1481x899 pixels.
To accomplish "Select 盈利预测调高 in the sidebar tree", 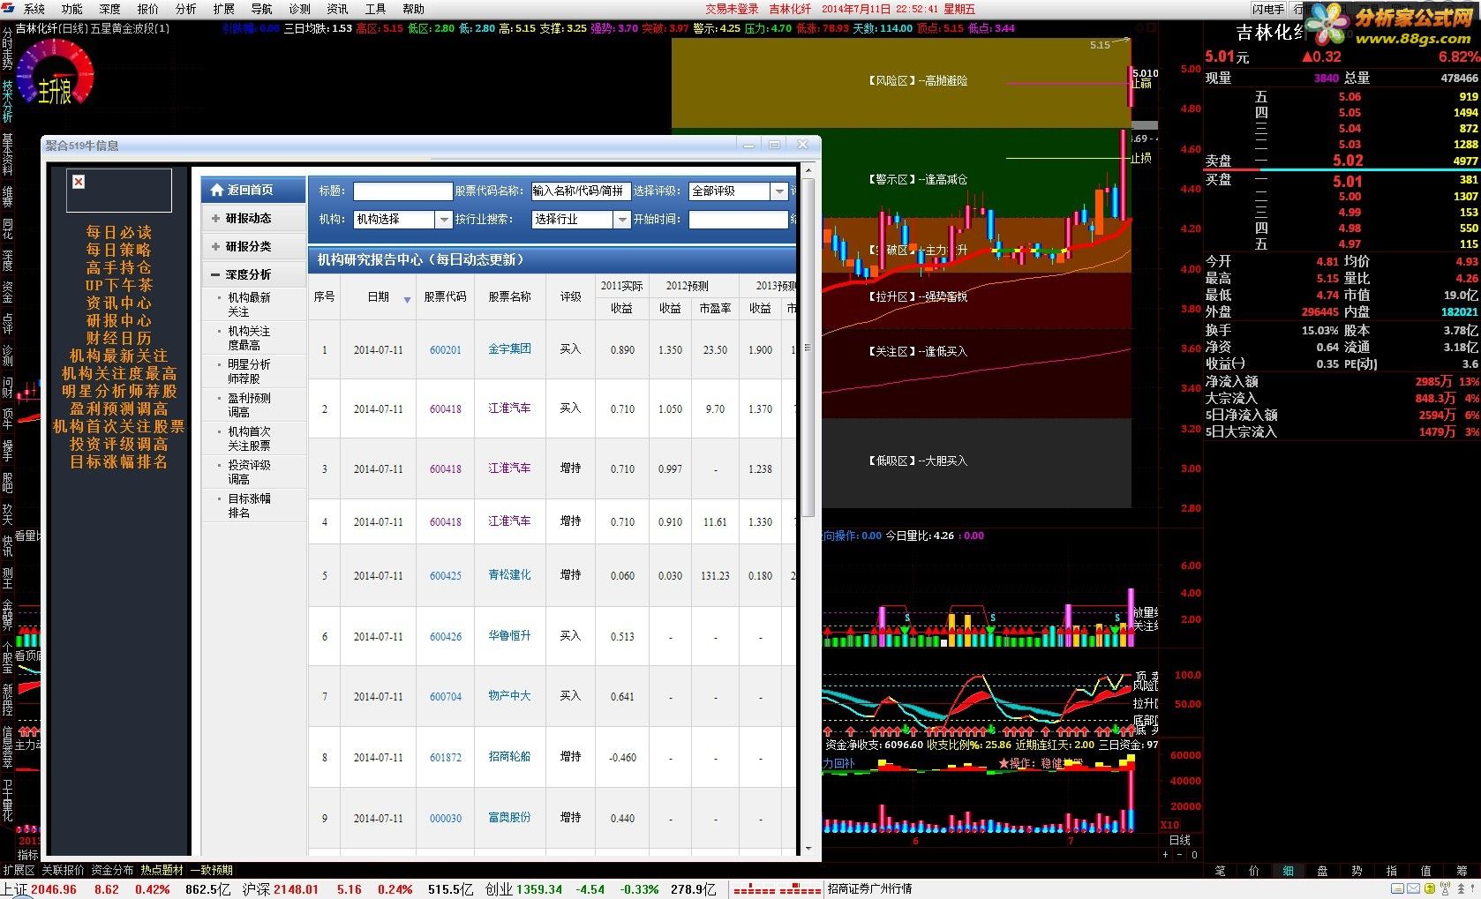I will click(249, 405).
